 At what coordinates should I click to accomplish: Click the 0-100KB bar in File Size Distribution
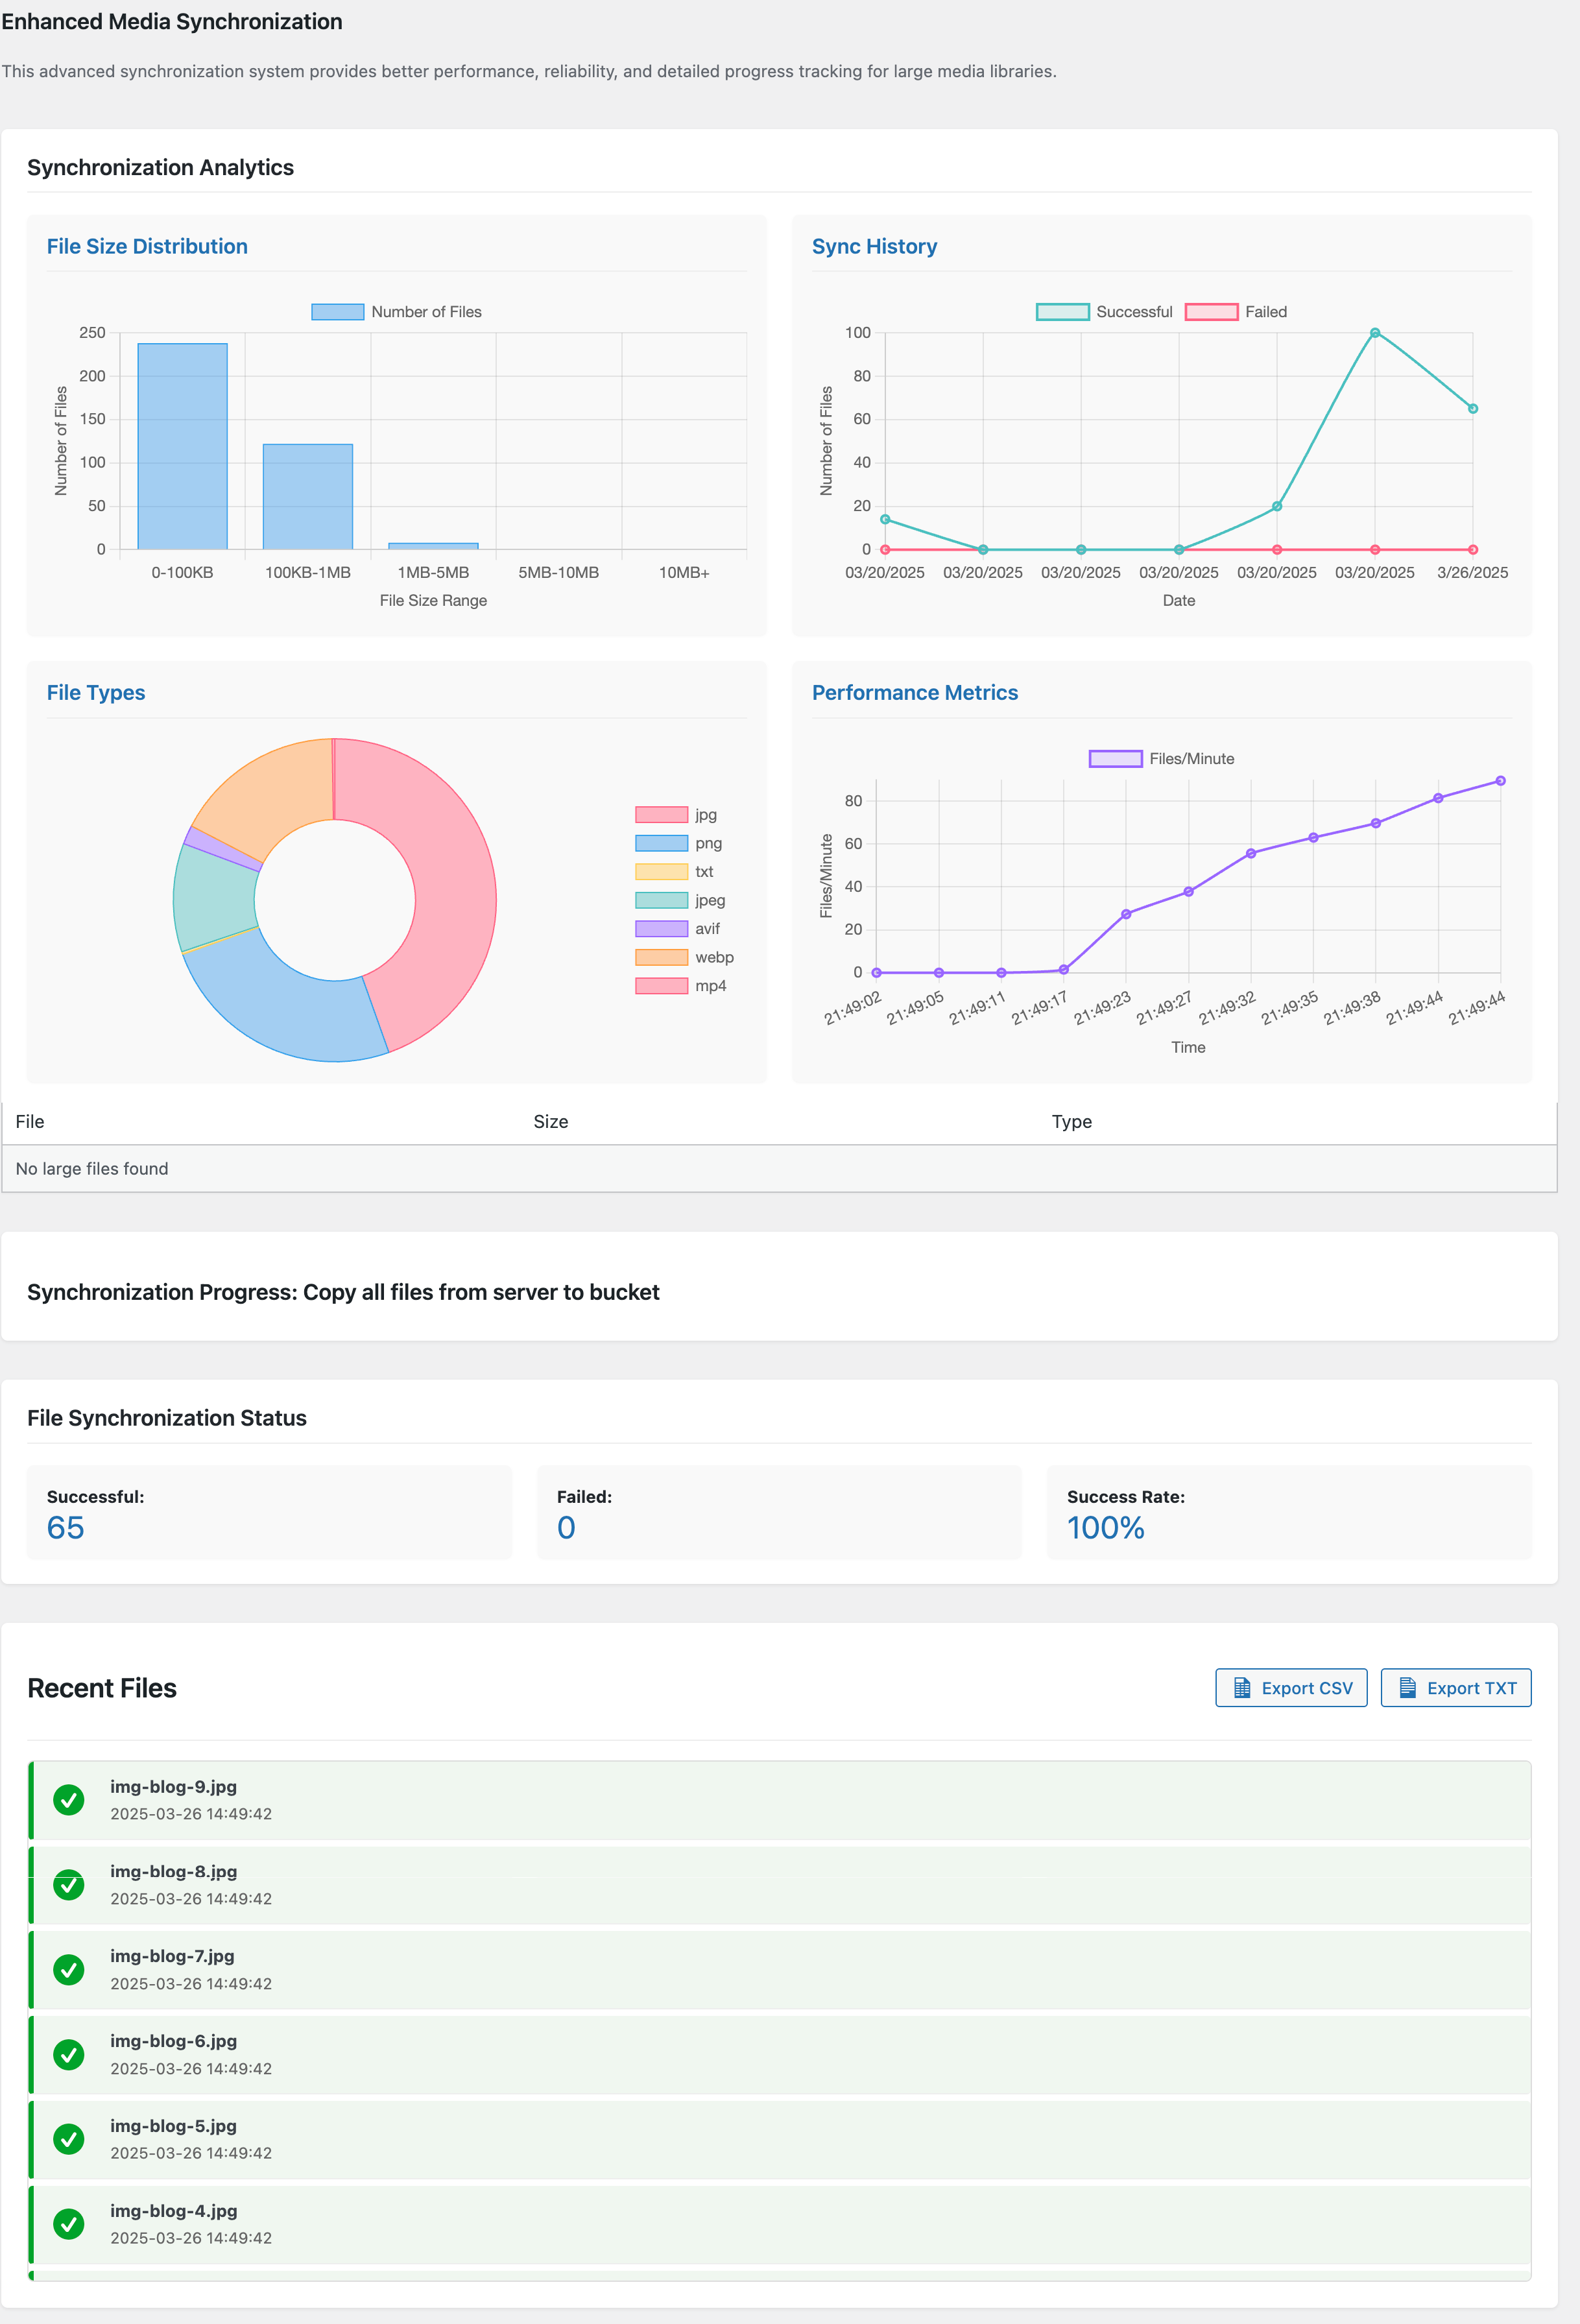[182, 446]
